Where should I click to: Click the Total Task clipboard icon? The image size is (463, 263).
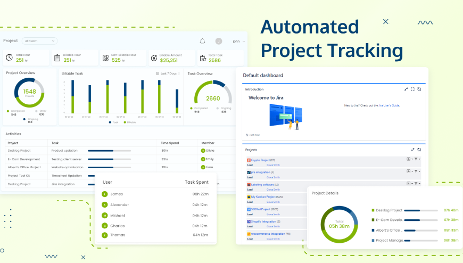tap(203, 58)
